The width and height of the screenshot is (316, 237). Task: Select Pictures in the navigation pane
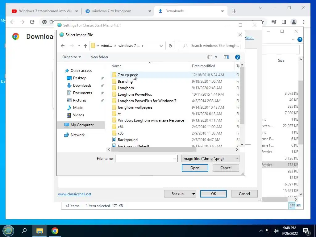(79, 100)
